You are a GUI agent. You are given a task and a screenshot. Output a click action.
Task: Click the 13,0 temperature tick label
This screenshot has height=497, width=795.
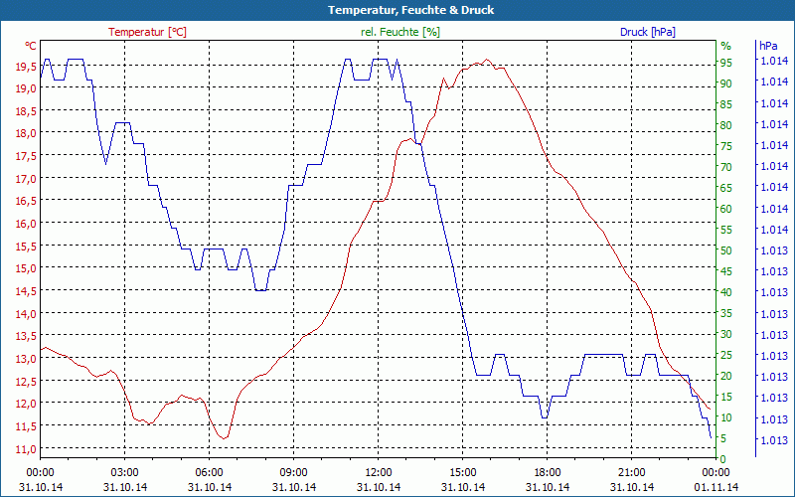coord(26,359)
